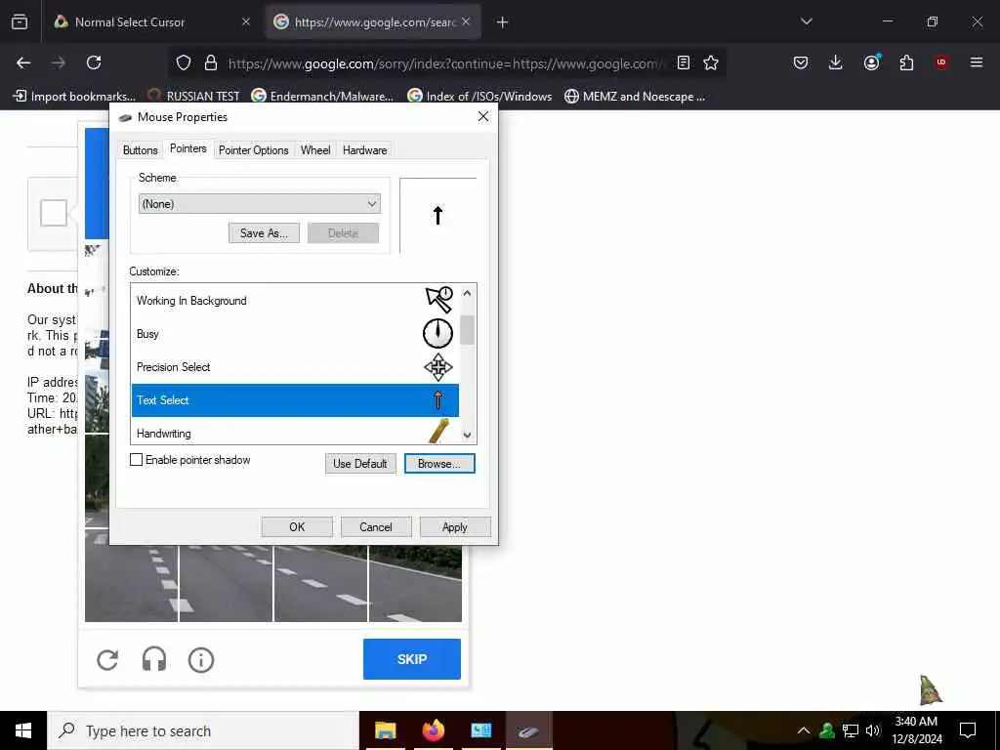Viewport: 1000px width, 750px height.
Task: Select the Busy pointer row
Action: click(295, 334)
